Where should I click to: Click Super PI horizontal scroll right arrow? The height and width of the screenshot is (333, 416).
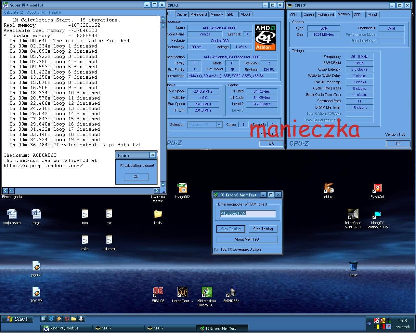pyautogui.click(x=157, y=191)
